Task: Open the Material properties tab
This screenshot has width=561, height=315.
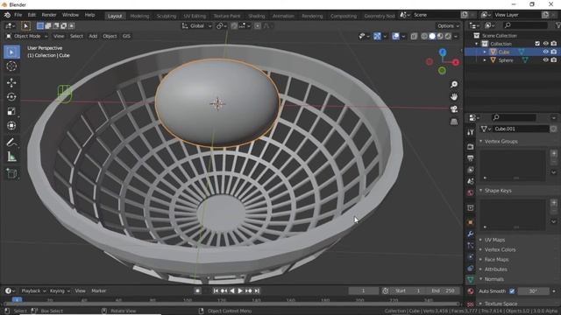Action: tap(471, 291)
